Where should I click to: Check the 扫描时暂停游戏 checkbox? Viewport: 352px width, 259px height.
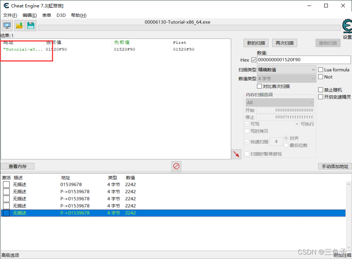click(x=247, y=154)
